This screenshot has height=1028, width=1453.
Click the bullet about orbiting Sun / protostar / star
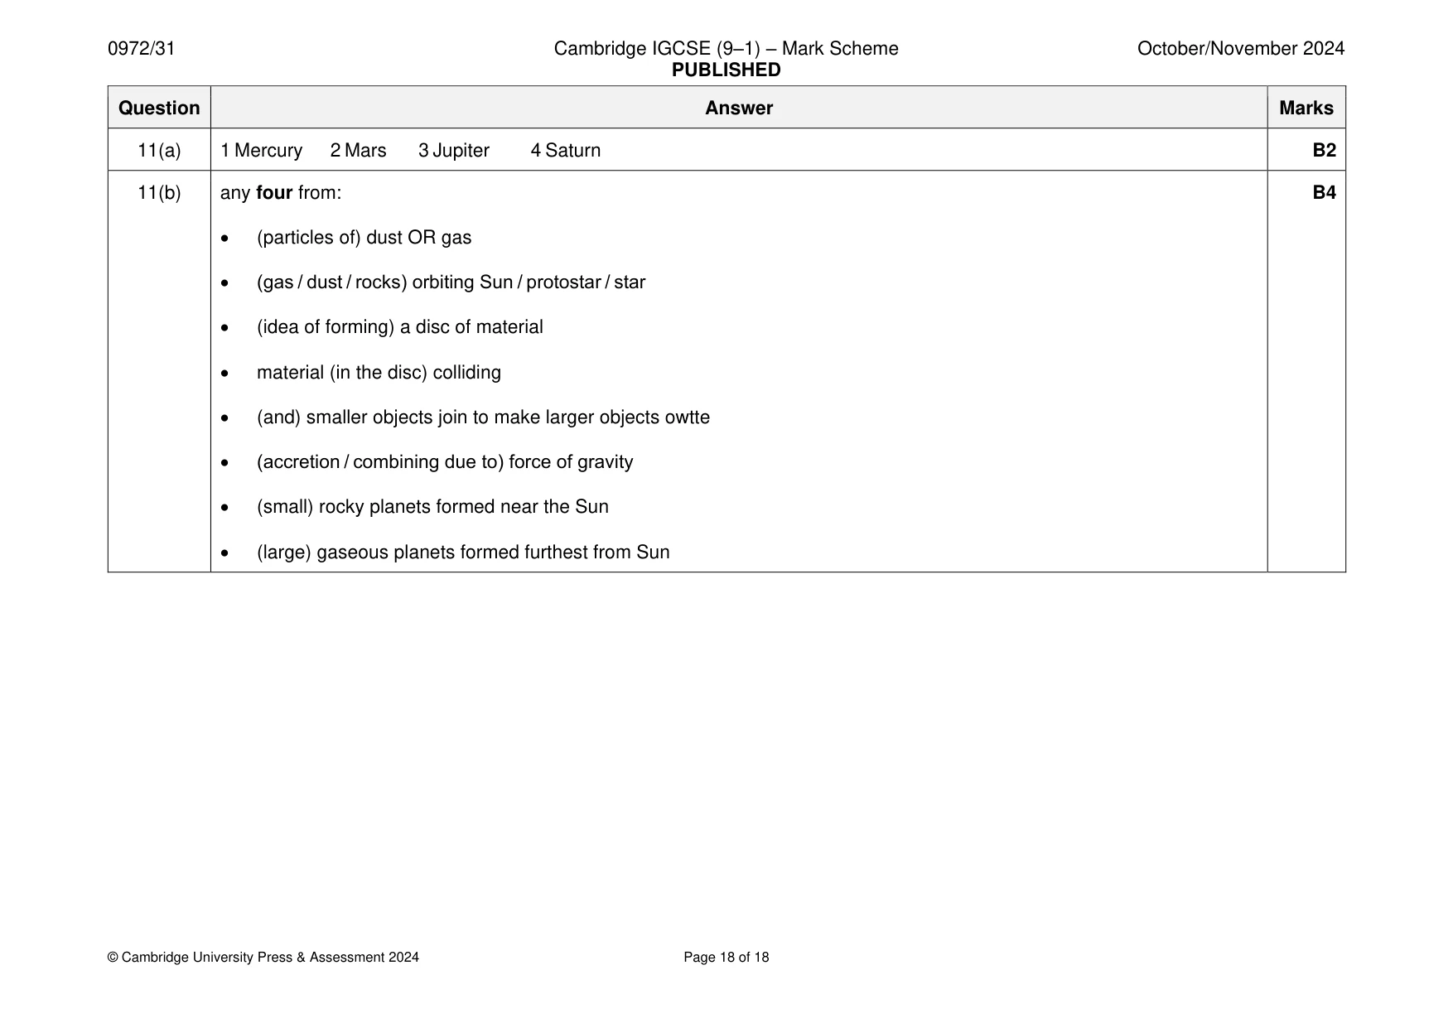pos(451,282)
